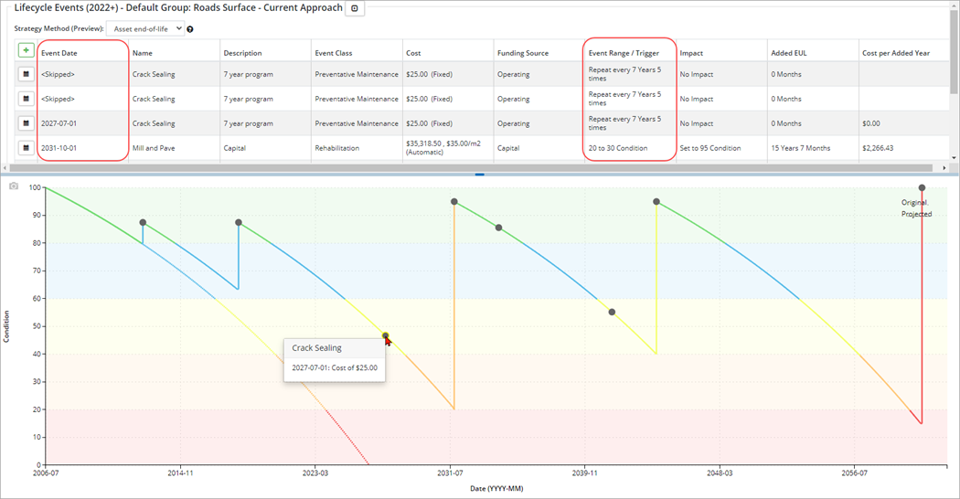960x499 pixels.
Task: Click the green add event plus button
Action: pyautogui.click(x=26, y=50)
